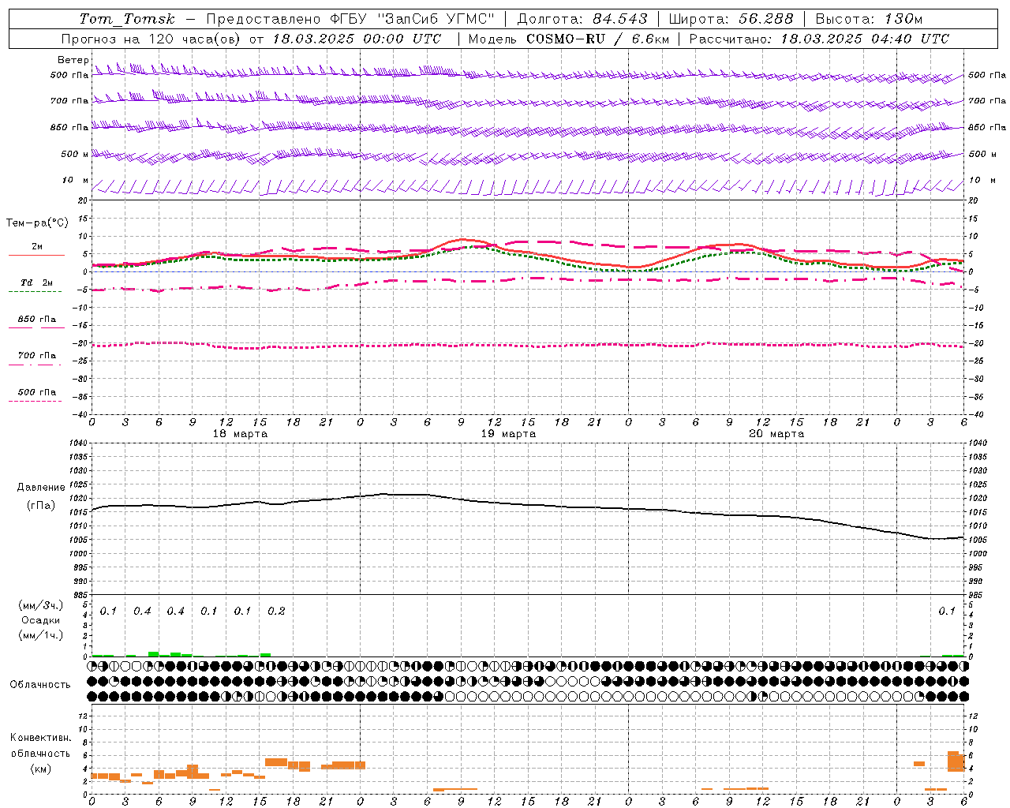1010x808 pixels.
Task: Click the 10 м wind level label on the left
Action: [75, 180]
